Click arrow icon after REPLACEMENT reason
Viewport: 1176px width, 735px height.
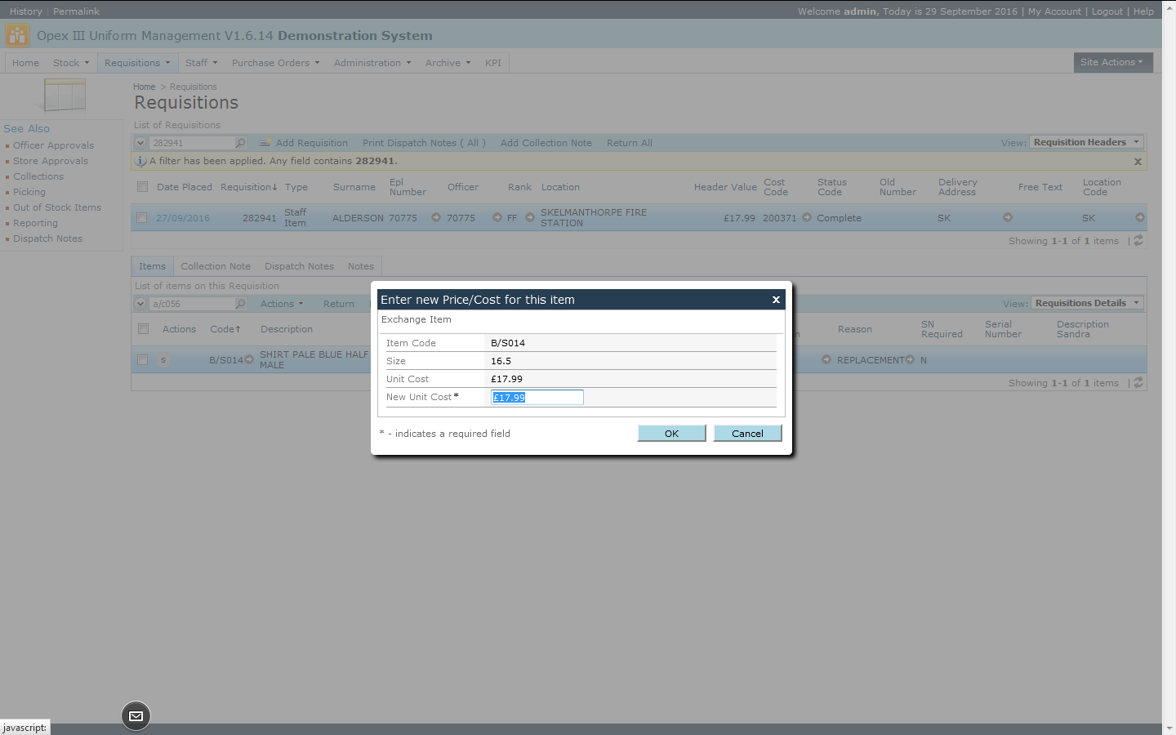tap(910, 359)
